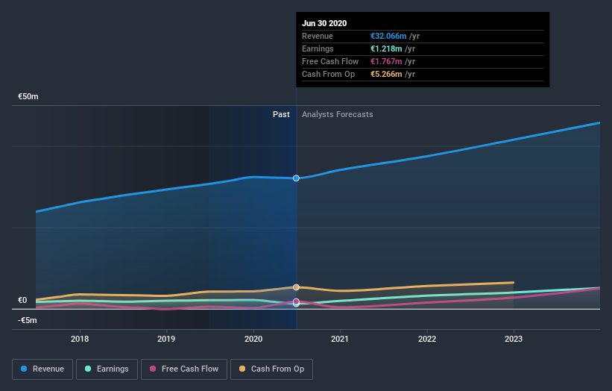Image resolution: width=612 pixels, height=391 pixels.
Task: Click the 2018 x-axis label
Action: pyautogui.click(x=80, y=339)
